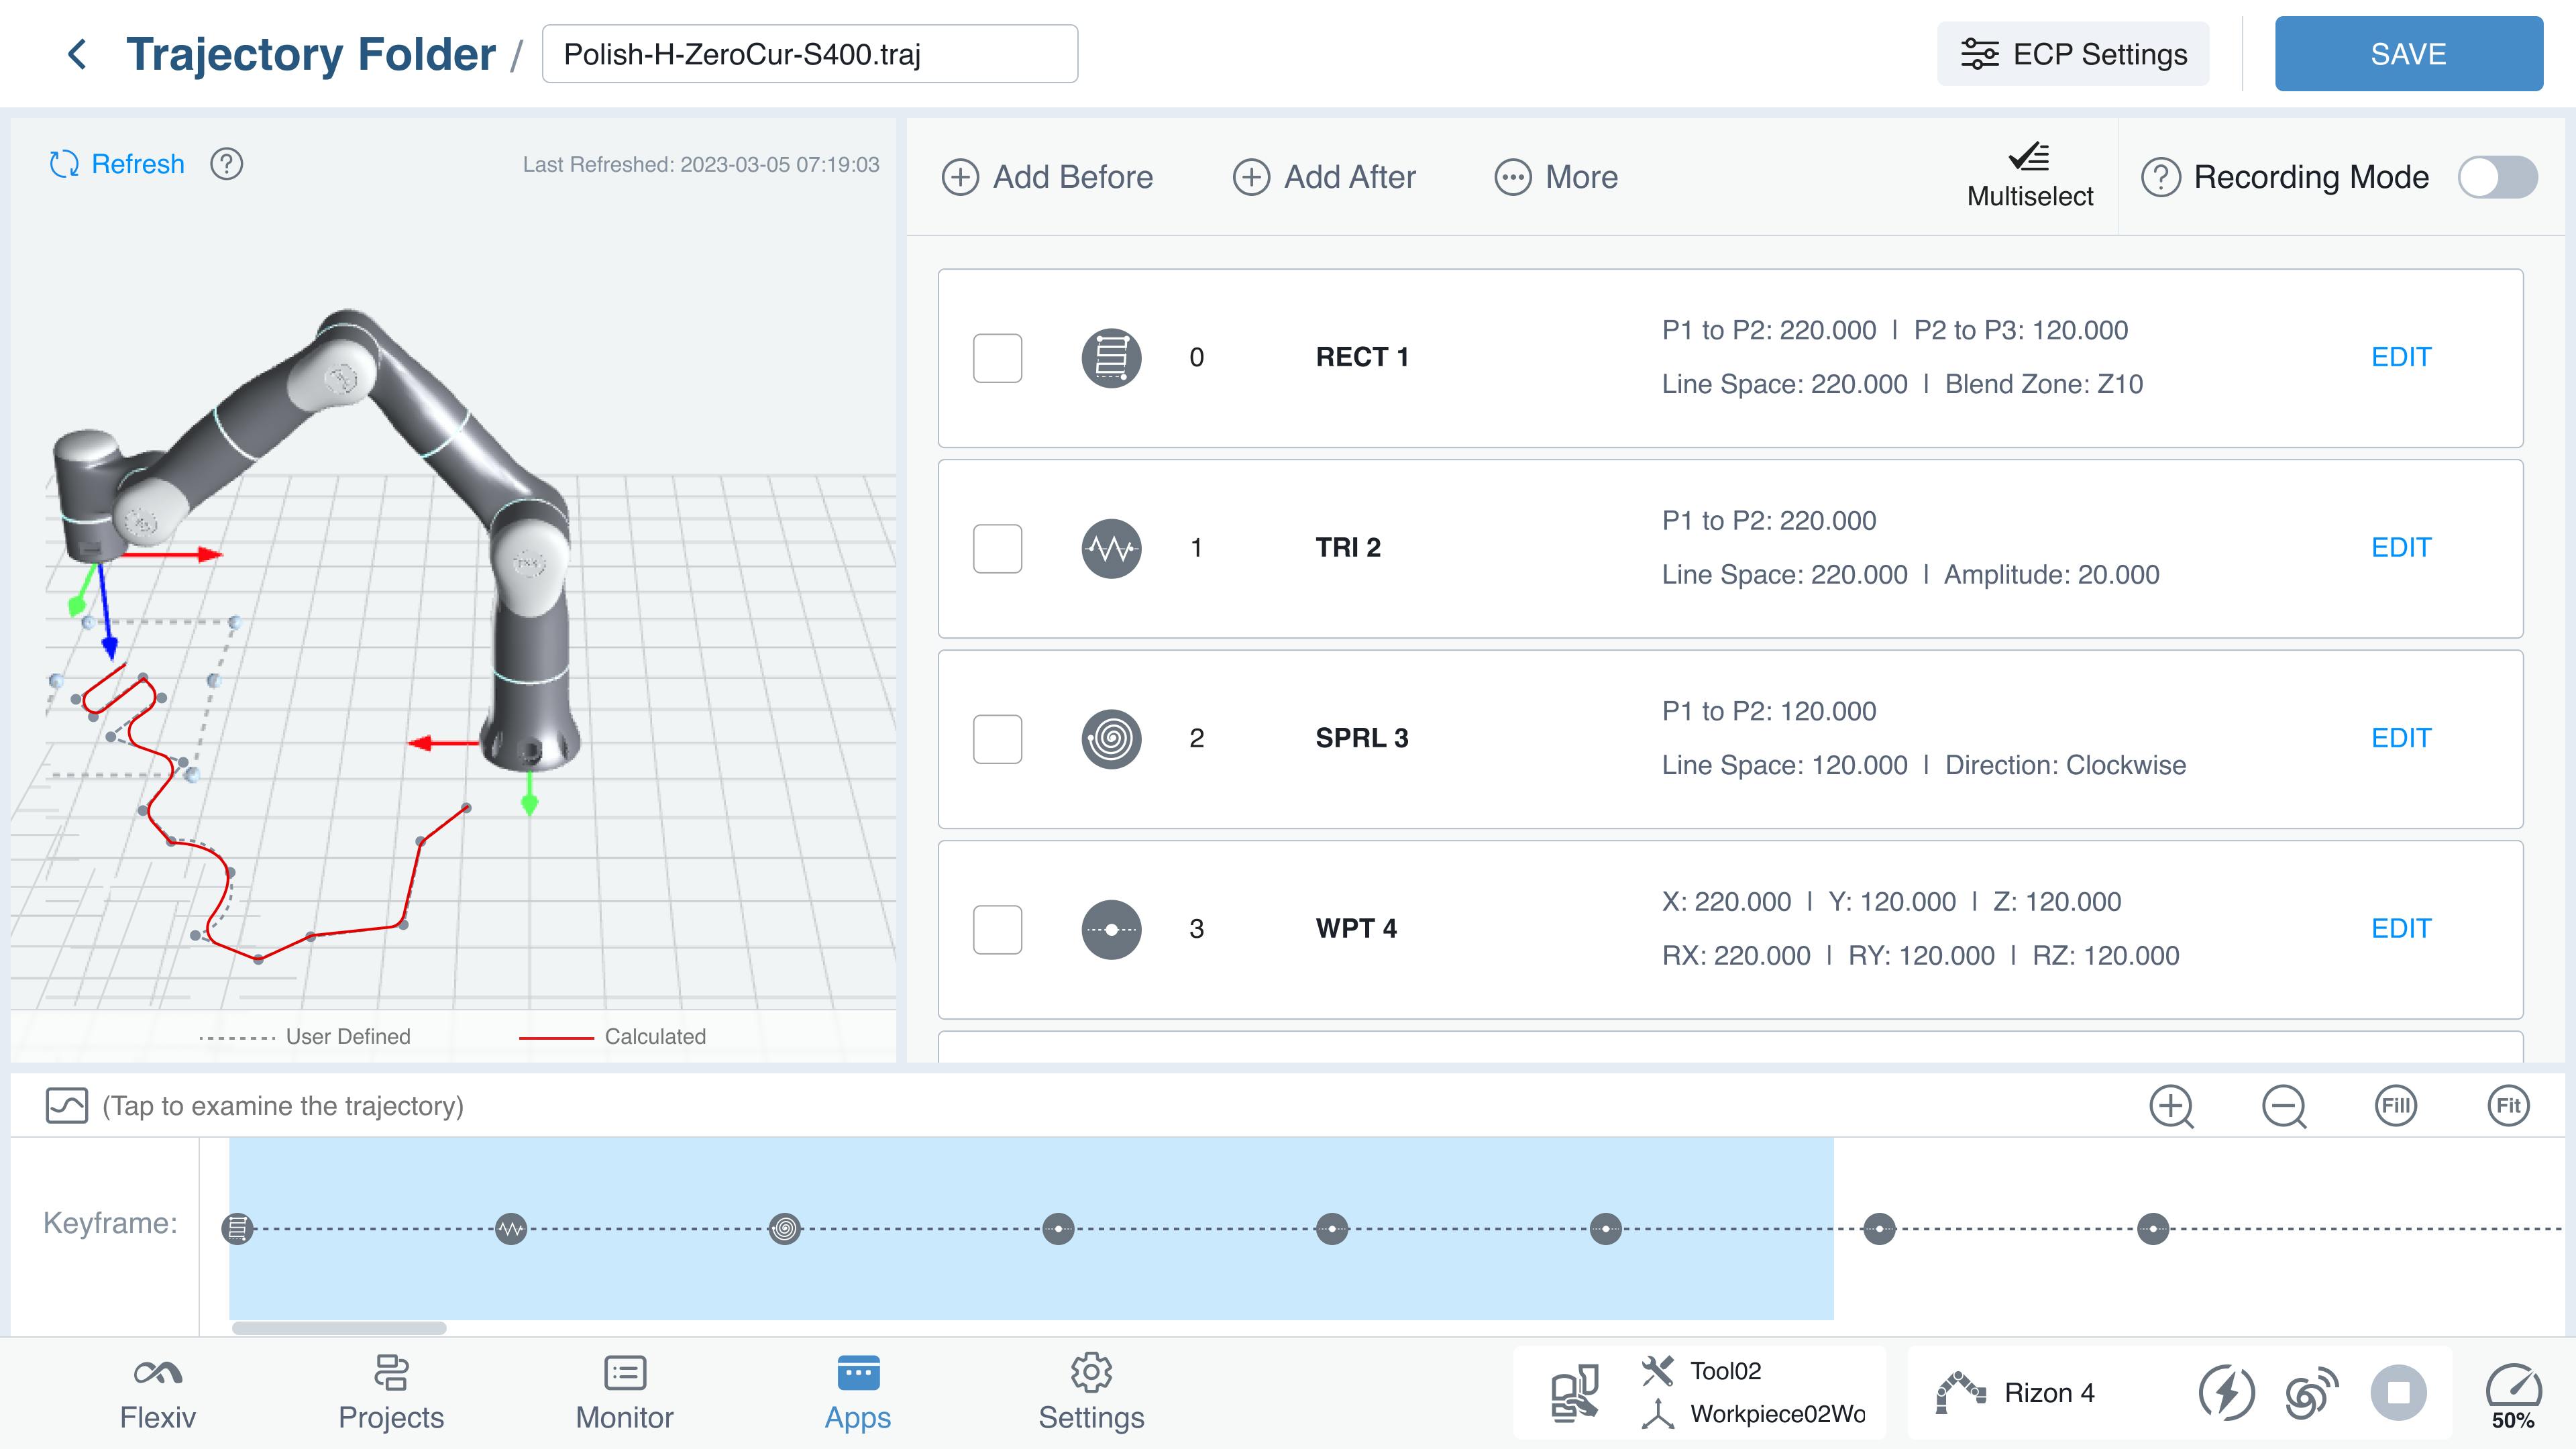Zoom out on the keyframe timeline
Screen dimensions: 2576x1449
(2284, 1106)
